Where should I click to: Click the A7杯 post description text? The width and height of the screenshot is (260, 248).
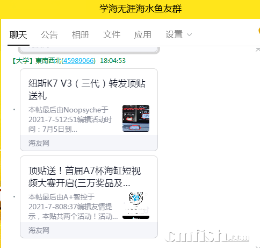73,207
